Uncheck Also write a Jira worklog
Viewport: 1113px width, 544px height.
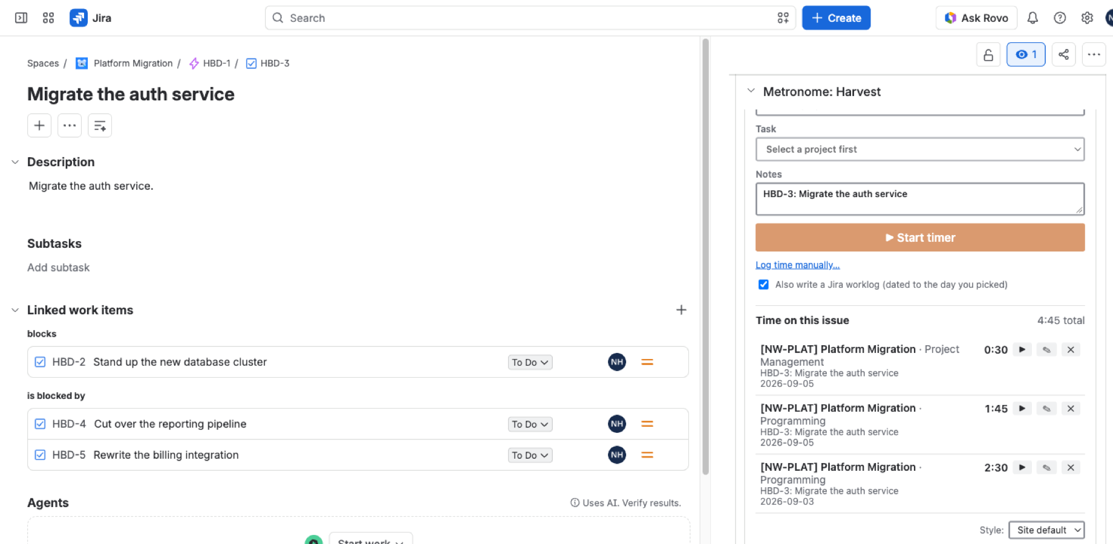click(x=763, y=285)
